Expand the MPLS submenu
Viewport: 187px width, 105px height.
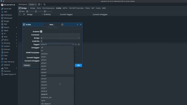tap(16, 40)
